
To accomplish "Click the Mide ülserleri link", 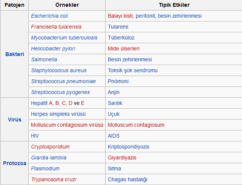I will coord(124,49).
